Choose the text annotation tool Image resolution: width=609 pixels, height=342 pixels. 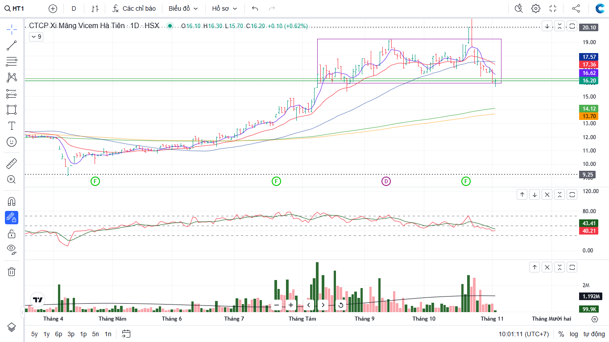pyautogui.click(x=12, y=126)
